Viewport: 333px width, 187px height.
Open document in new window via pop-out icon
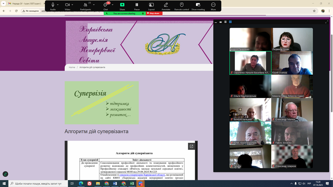[191, 146]
